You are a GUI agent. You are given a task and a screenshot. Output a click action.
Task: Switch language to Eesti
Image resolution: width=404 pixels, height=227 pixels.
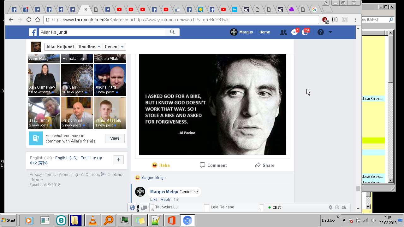pos(85,158)
